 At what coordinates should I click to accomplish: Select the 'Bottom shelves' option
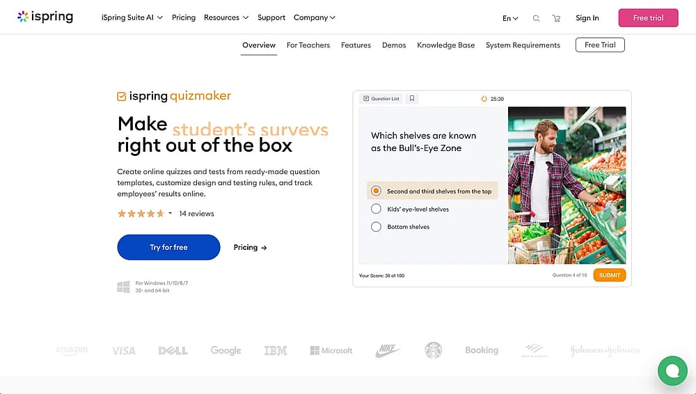tap(400, 227)
